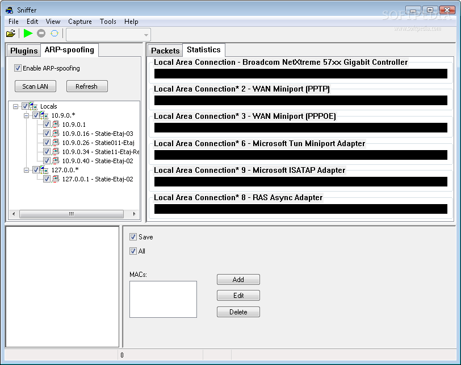Open the Tools menu
Image resolution: width=461 pixels, height=365 pixels.
click(108, 22)
